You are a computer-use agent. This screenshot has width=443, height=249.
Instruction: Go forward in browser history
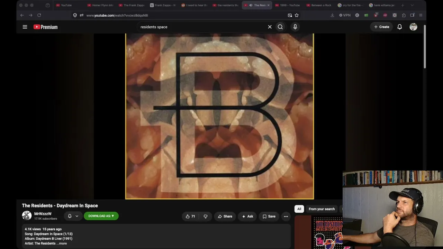click(30, 15)
